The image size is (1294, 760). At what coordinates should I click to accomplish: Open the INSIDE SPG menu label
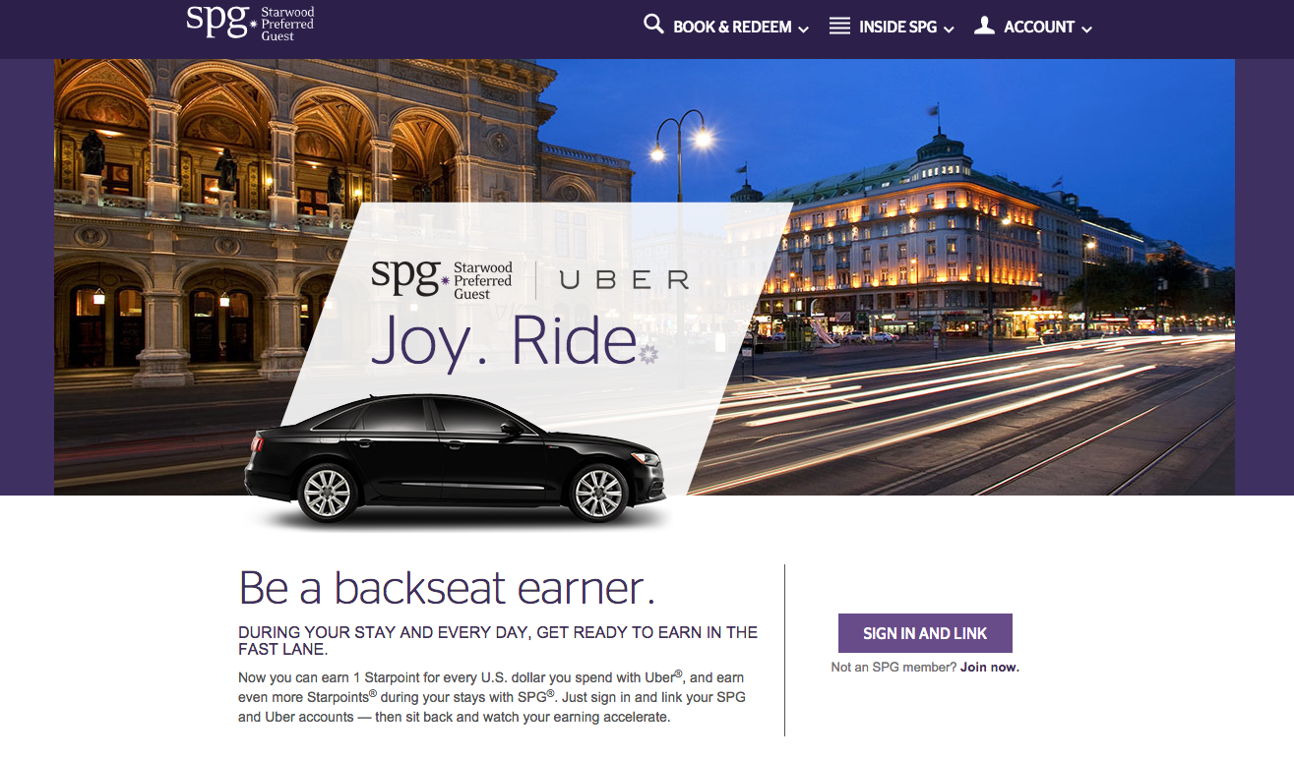pos(897,28)
